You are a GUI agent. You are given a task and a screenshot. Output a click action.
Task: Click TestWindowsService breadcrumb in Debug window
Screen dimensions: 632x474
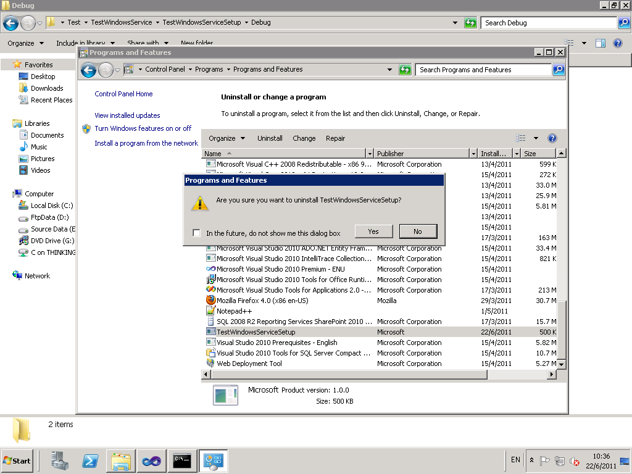(x=122, y=23)
